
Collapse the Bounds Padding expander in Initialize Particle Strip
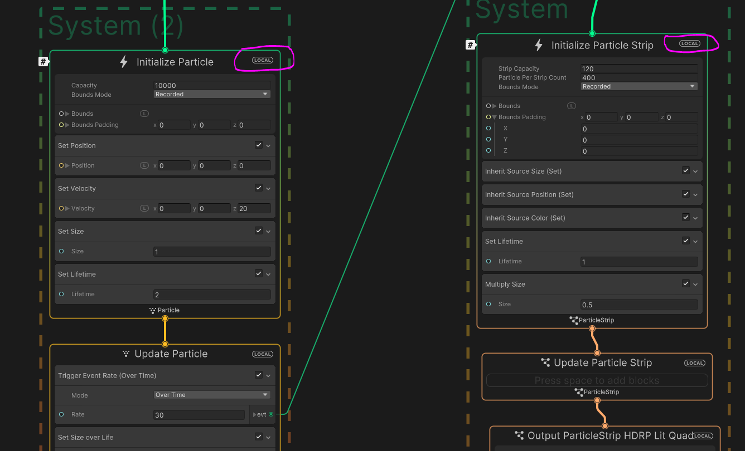[495, 117]
